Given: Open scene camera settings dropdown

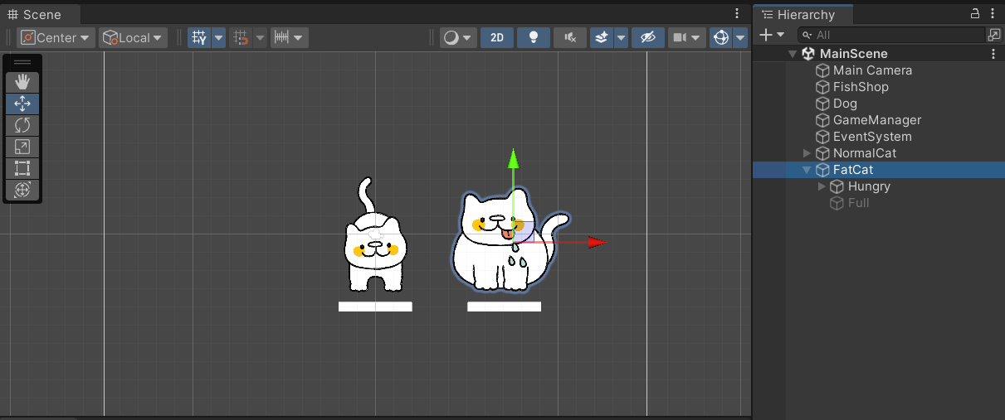Looking at the screenshot, I should pos(687,37).
